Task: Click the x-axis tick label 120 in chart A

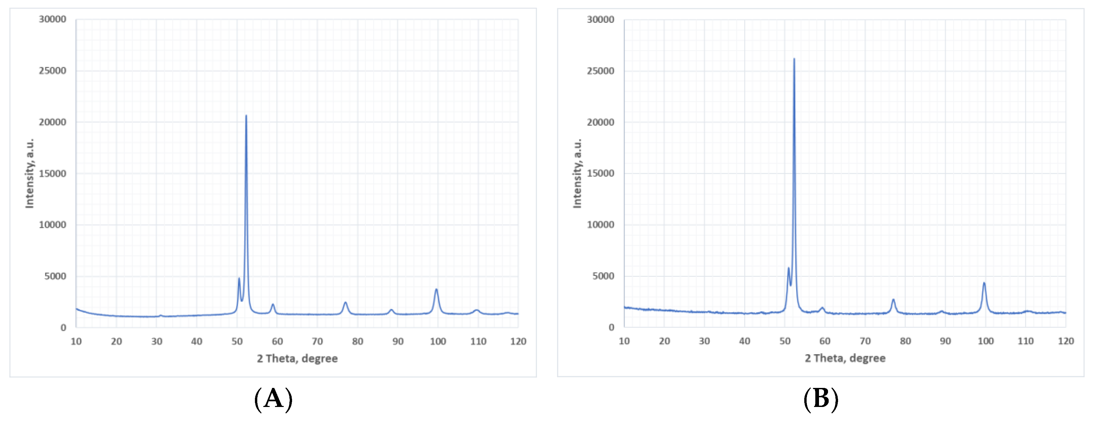Action: pos(518,341)
